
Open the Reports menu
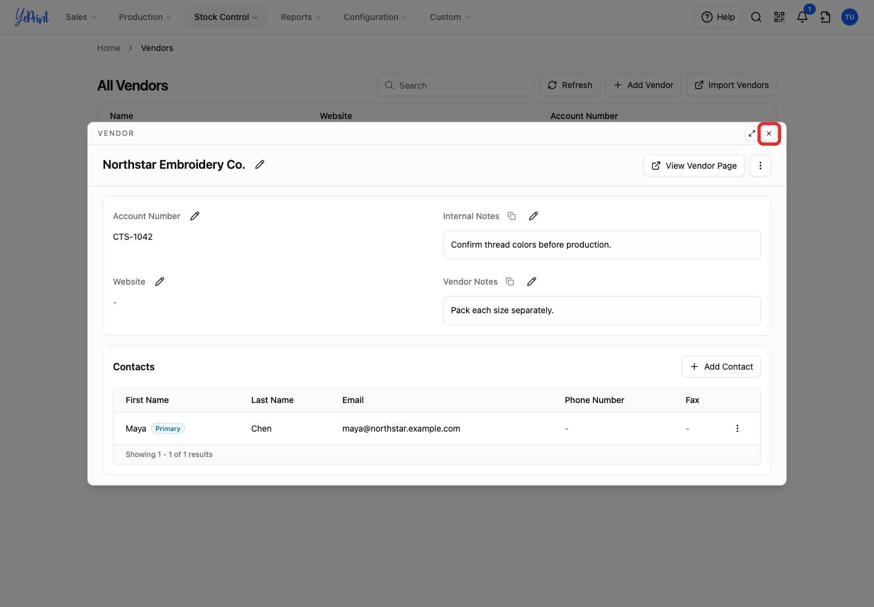click(x=300, y=17)
